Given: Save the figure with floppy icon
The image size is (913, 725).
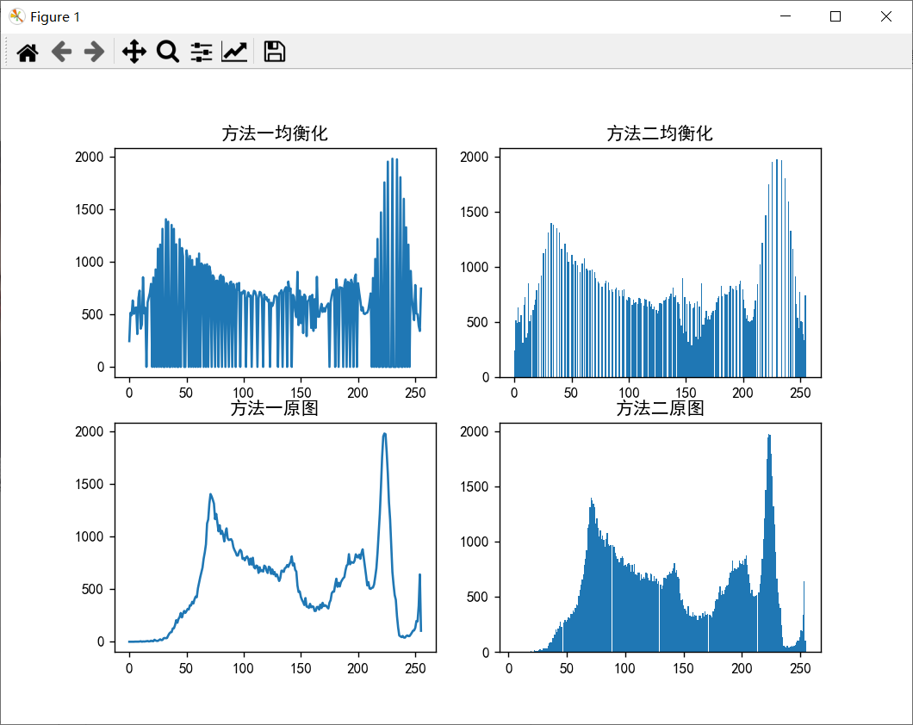Looking at the screenshot, I should [274, 52].
